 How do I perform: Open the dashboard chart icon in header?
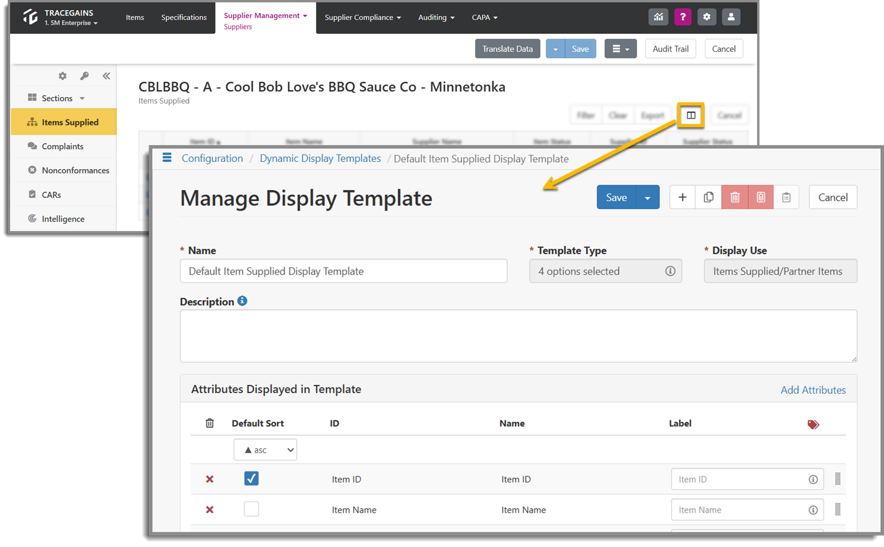658,17
